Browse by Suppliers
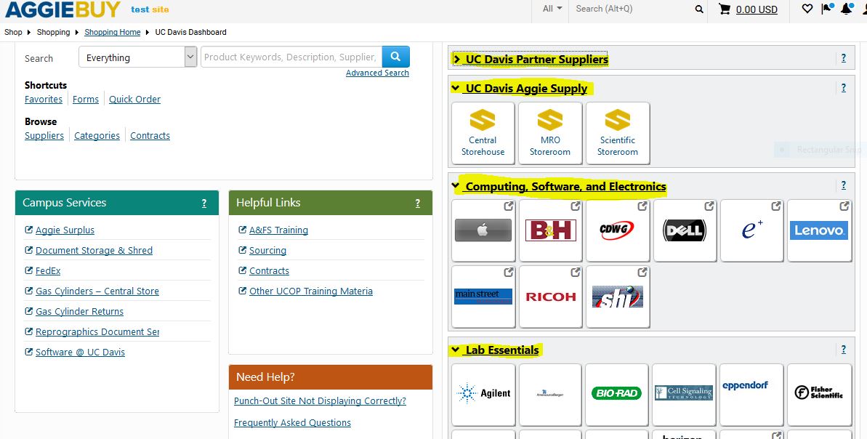Image resolution: width=867 pixels, height=439 pixels. pyautogui.click(x=44, y=136)
